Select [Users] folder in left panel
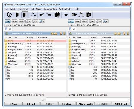Screen dimensions: 134x109 [35, 58]
